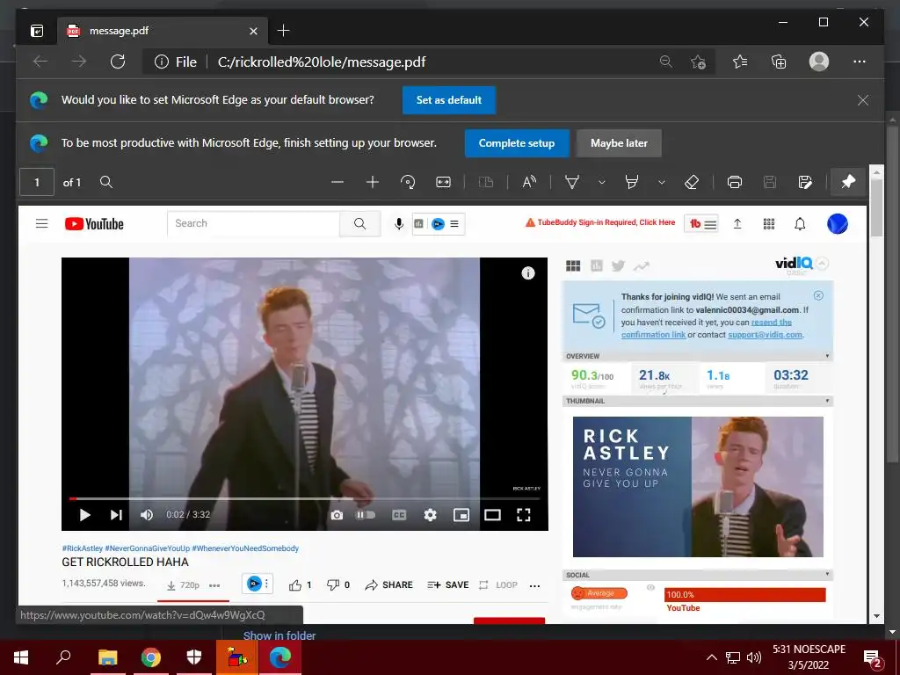
Task: Switch to theater mode
Action: coord(492,515)
